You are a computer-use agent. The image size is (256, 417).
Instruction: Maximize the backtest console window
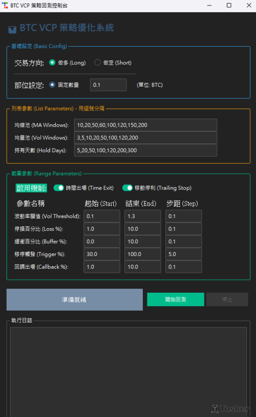point(229,5)
